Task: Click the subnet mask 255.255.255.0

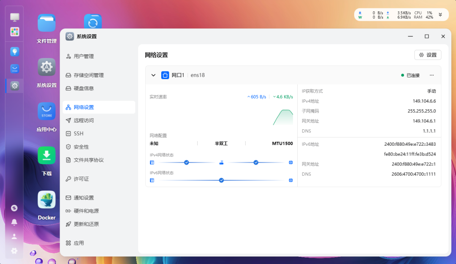Action: pyautogui.click(x=422, y=111)
